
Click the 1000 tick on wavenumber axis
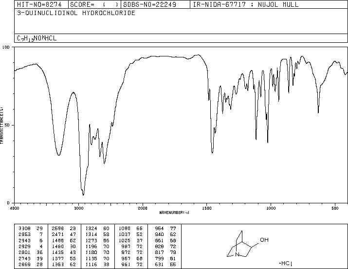tap(271, 208)
